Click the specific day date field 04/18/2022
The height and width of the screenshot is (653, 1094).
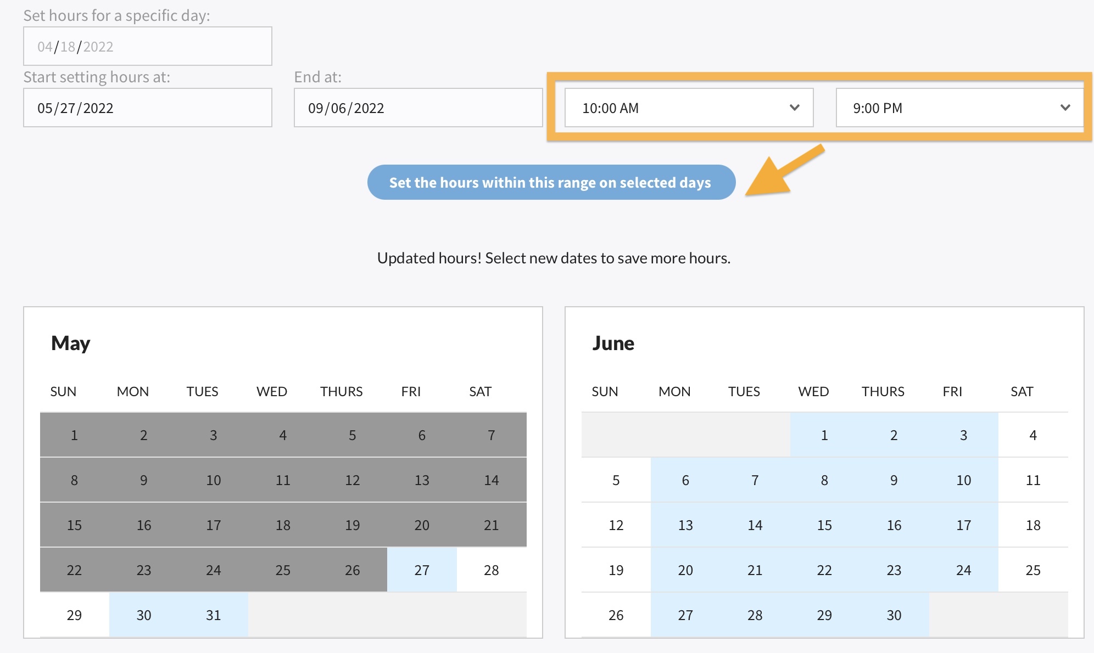147,47
